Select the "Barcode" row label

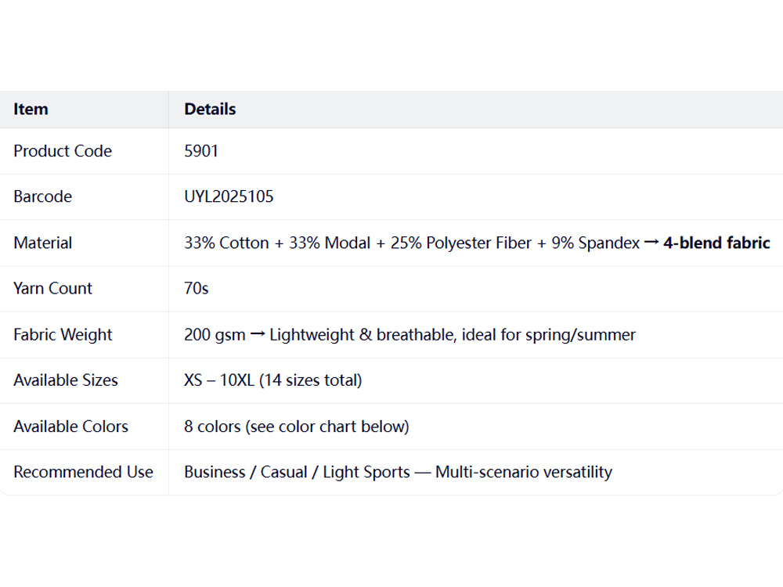click(x=42, y=196)
